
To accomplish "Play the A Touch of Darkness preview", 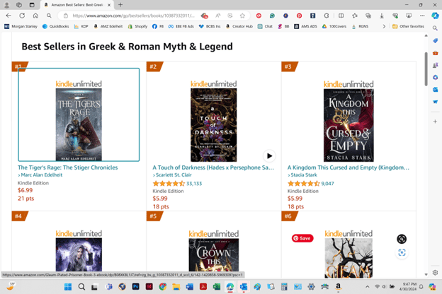I will click(269, 156).
